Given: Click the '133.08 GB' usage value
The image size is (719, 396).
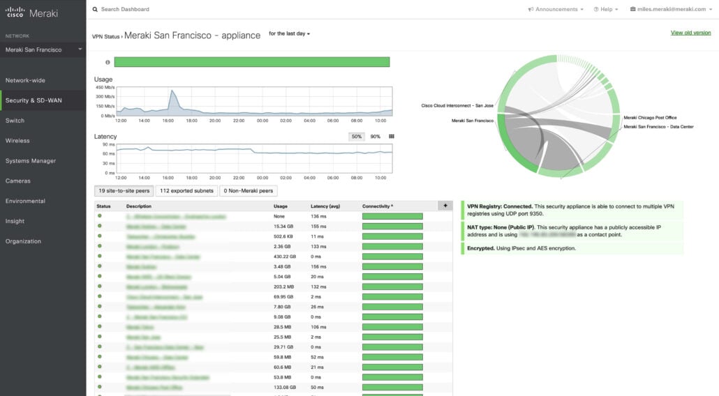Looking at the screenshot, I should click(x=285, y=388).
